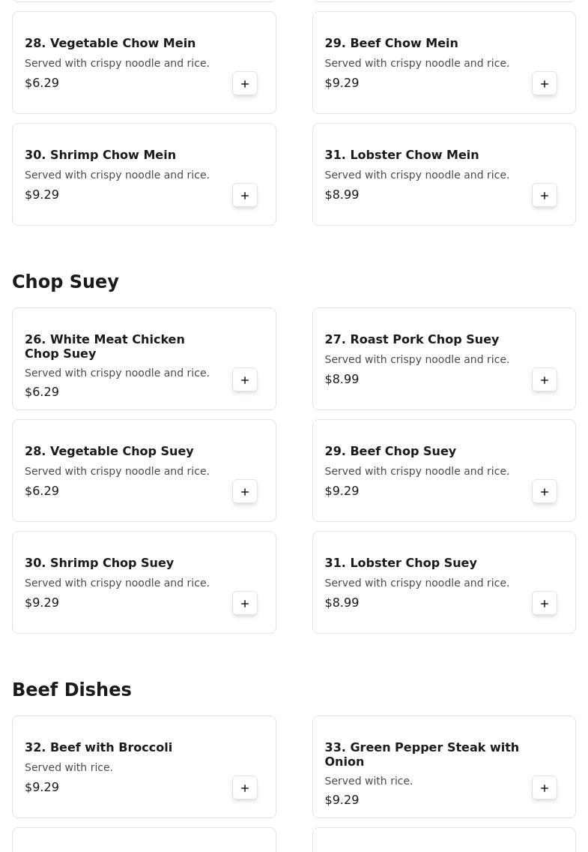Click the Chop Suey section heading
The image size is (588, 852).
click(65, 282)
